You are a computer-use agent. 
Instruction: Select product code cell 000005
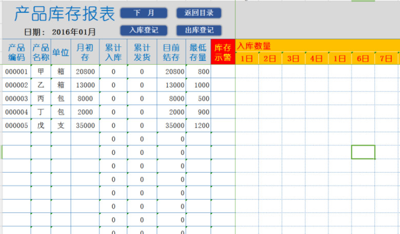click(x=16, y=126)
